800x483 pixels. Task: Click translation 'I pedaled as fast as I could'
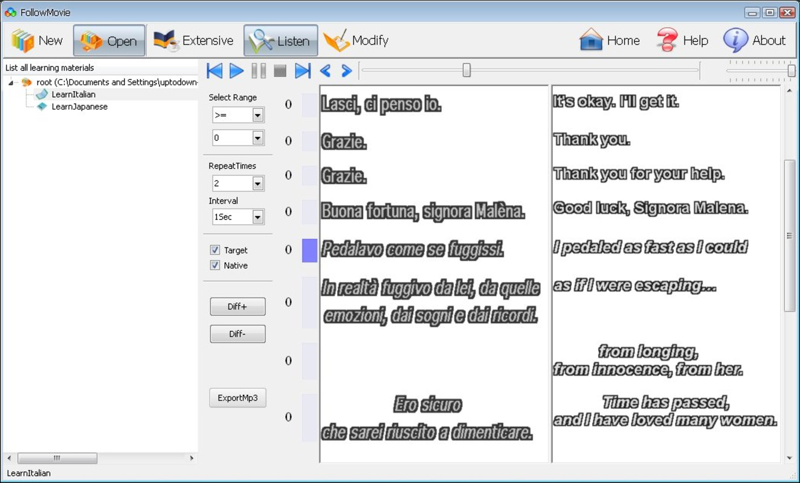click(650, 247)
